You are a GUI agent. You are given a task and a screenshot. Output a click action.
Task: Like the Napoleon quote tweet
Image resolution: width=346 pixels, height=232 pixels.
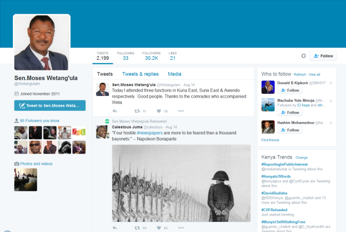coord(159,228)
